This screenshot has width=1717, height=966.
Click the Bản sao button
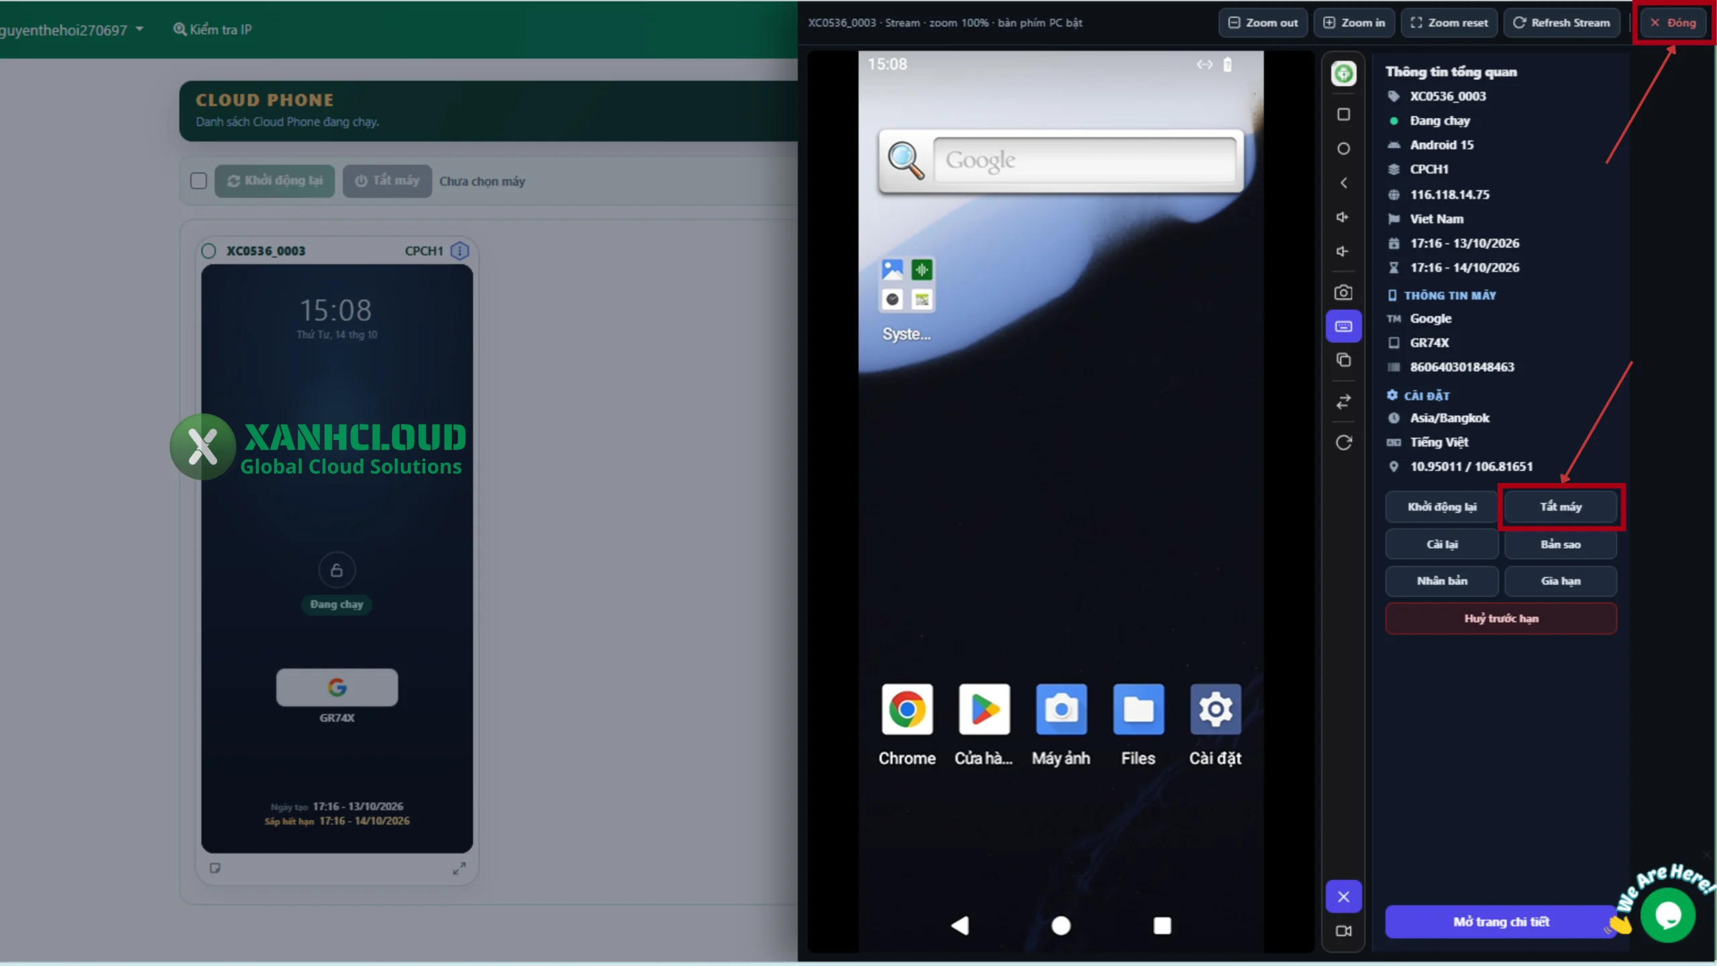click(x=1561, y=545)
